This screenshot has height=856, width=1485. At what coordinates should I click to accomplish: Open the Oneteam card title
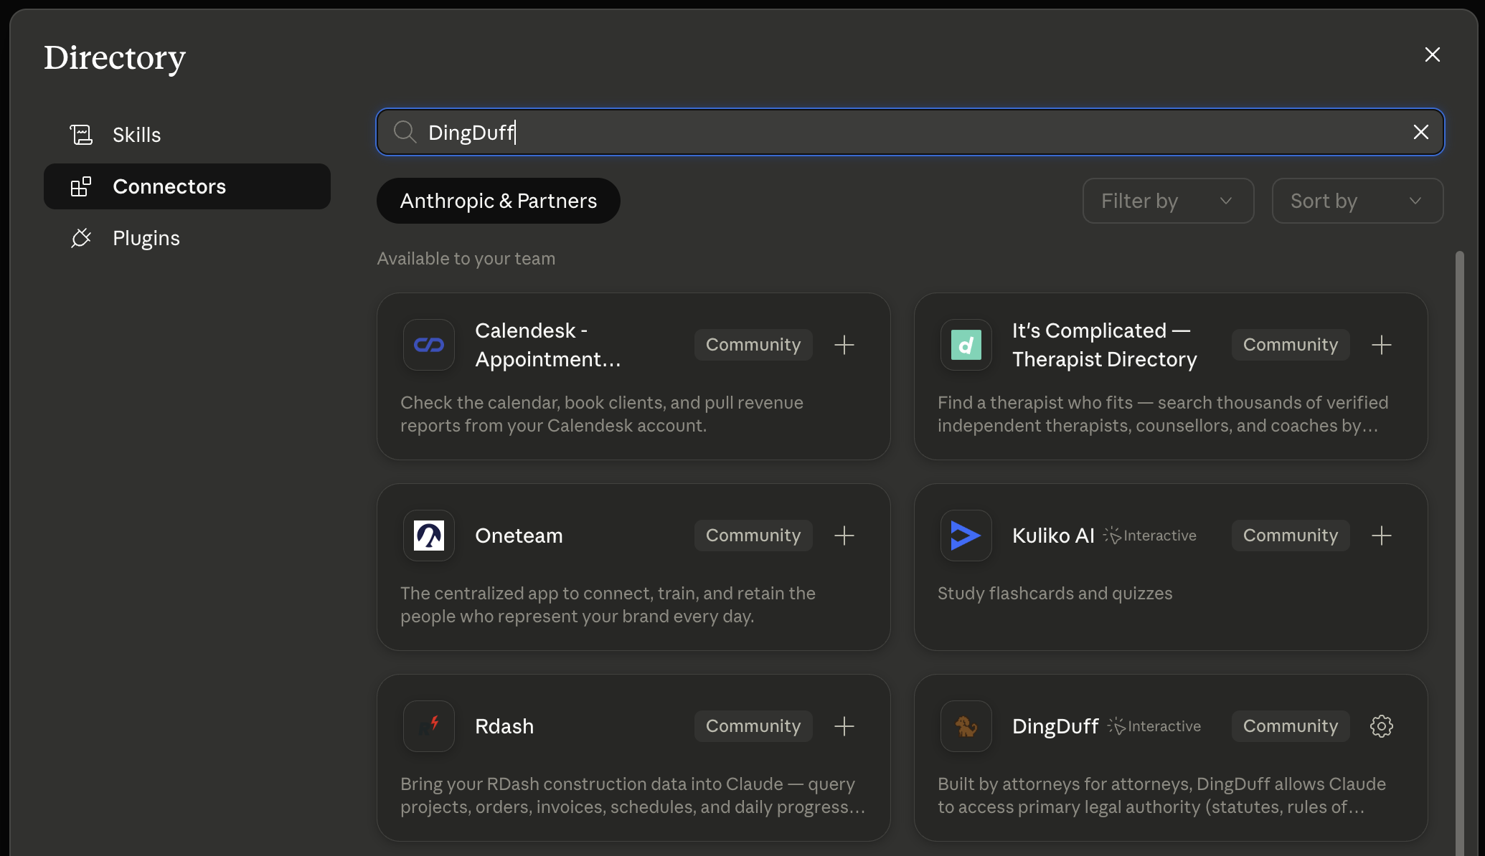pyautogui.click(x=519, y=536)
